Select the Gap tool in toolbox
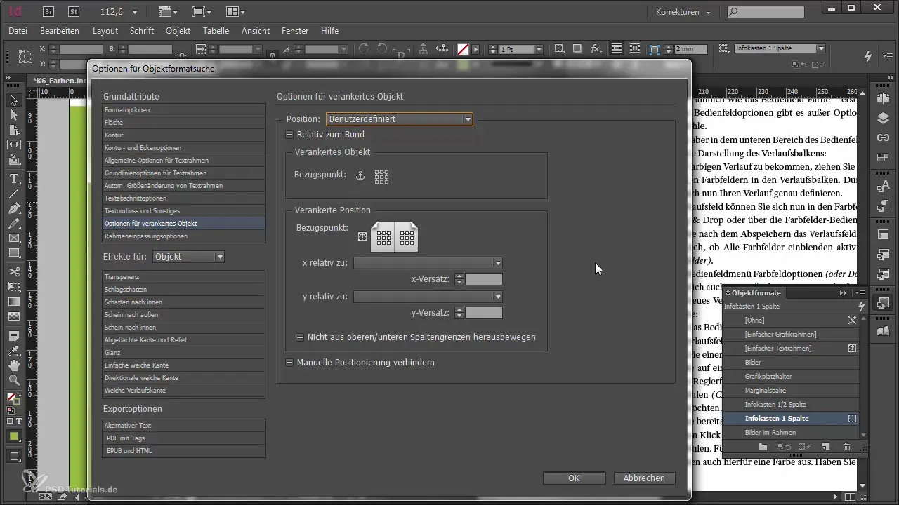Image resolution: width=899 pixels, height=505 pixels. [13, 144]
